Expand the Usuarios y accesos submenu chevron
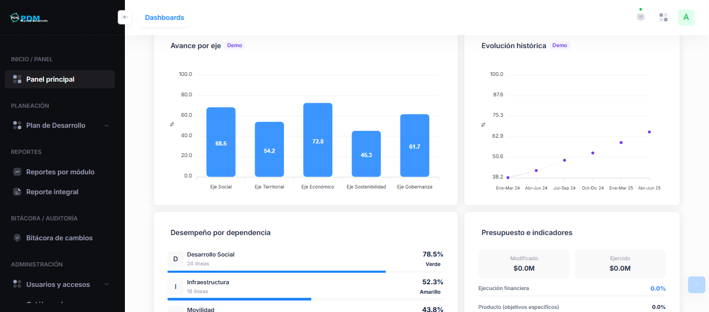 click(x=107, y=285)
